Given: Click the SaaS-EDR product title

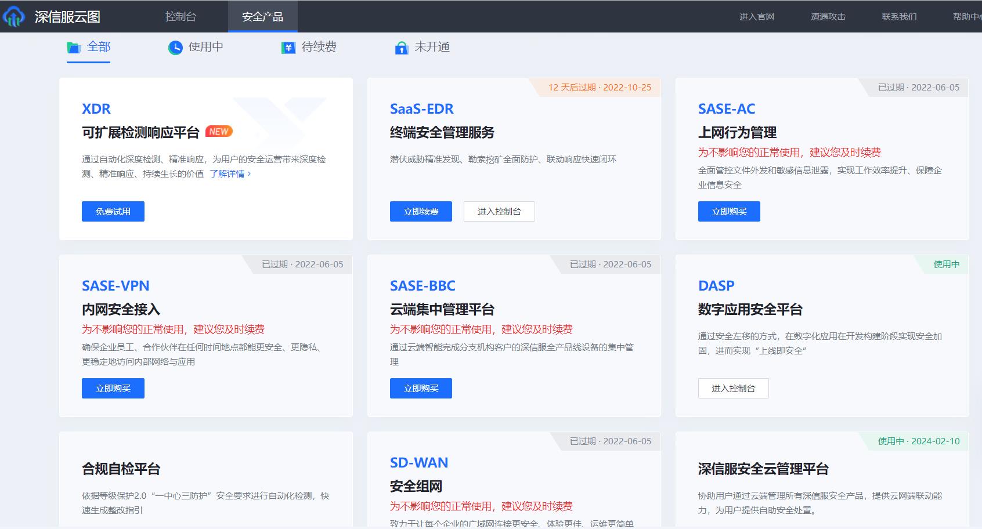Looking at the screenshot, I should [422, 108].
